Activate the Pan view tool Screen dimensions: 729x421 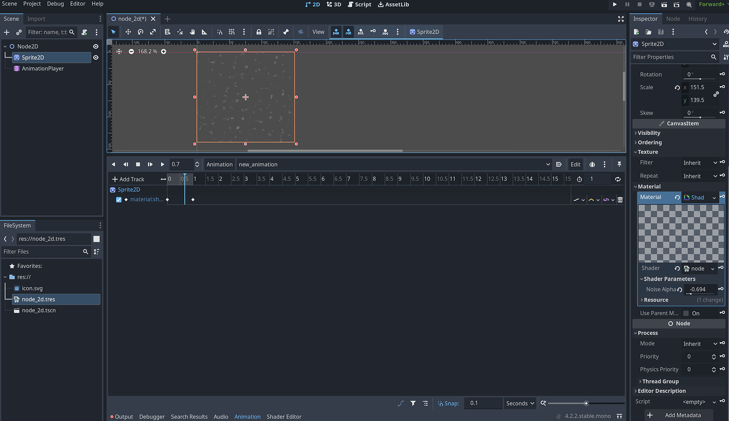(193, 32)
